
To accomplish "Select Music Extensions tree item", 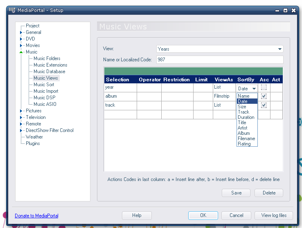I will tap(50, 65).
